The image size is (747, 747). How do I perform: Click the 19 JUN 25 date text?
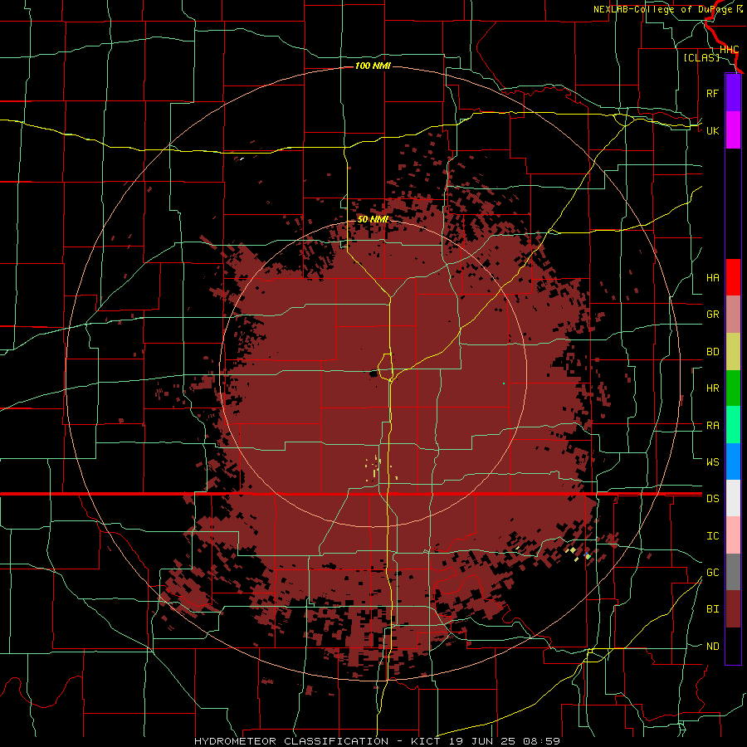pyautogui.click(x=481, y=741)
